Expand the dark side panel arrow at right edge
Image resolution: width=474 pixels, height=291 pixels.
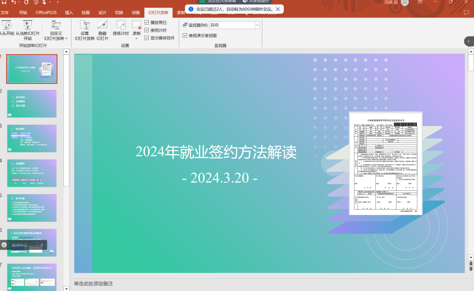pyautogui.click(x=469, y=41)
